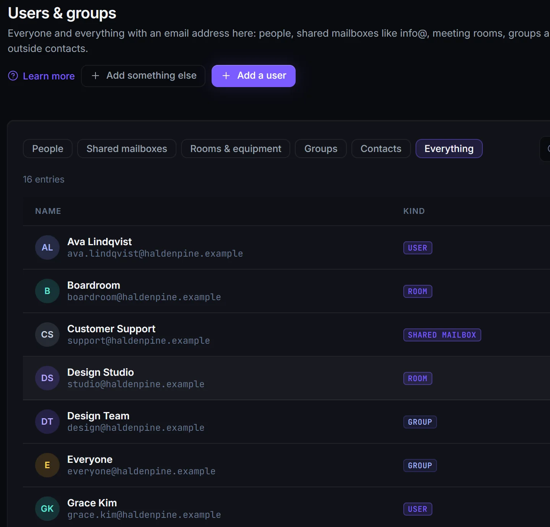
Task: Click the Add a user button
Action: (x=253, y=76)
